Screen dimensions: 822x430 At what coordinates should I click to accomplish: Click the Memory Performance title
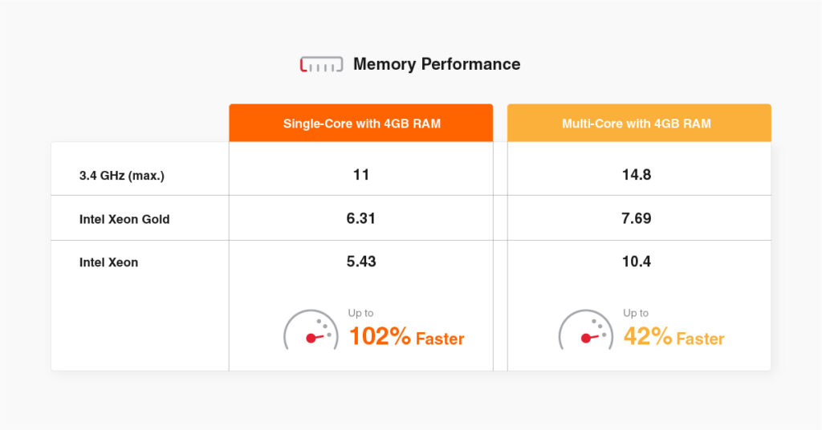[x=437, y=64]
